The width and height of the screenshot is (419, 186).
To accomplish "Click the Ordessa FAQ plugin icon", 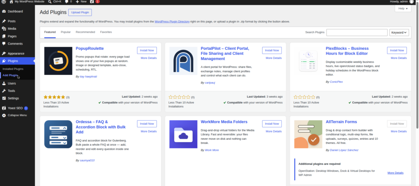I will click(58, 134).
